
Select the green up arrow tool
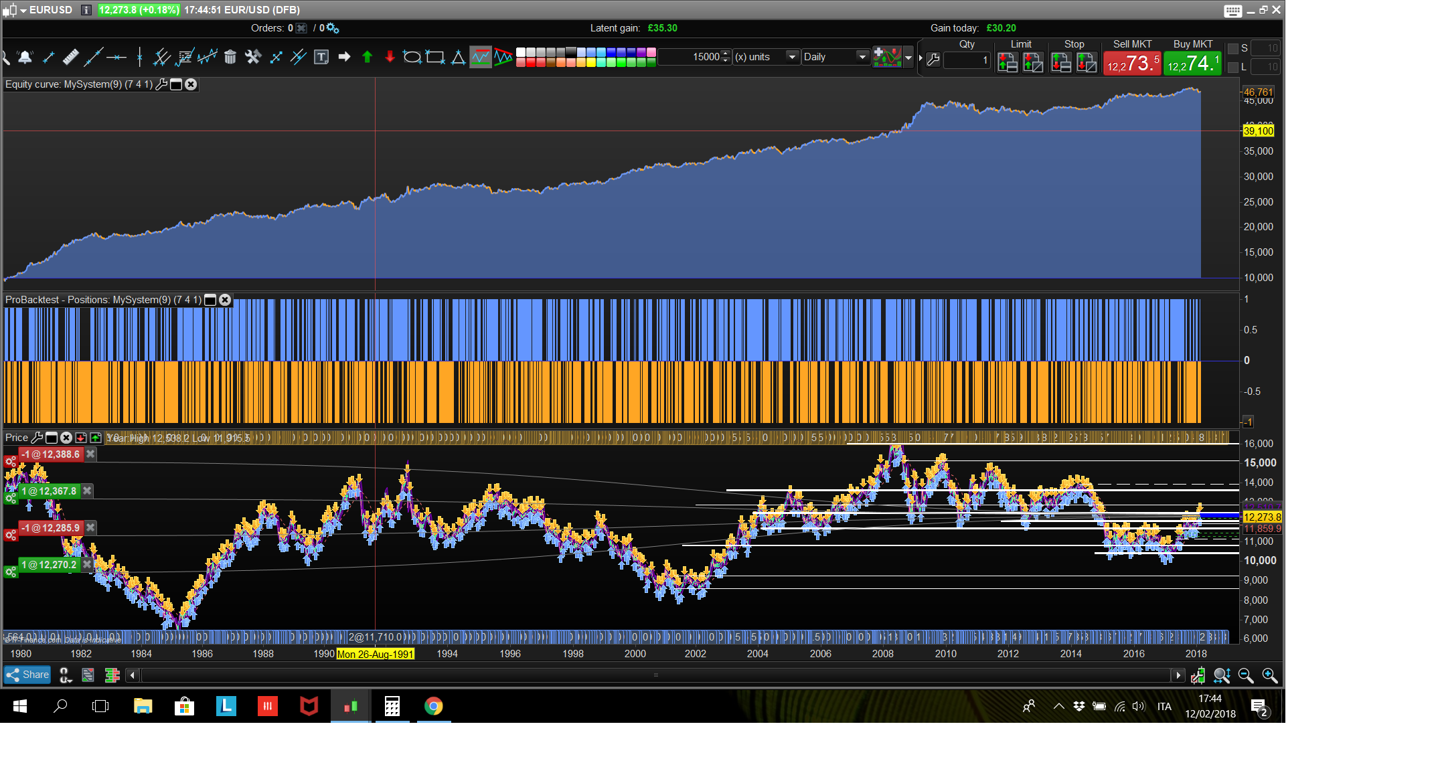367,57
